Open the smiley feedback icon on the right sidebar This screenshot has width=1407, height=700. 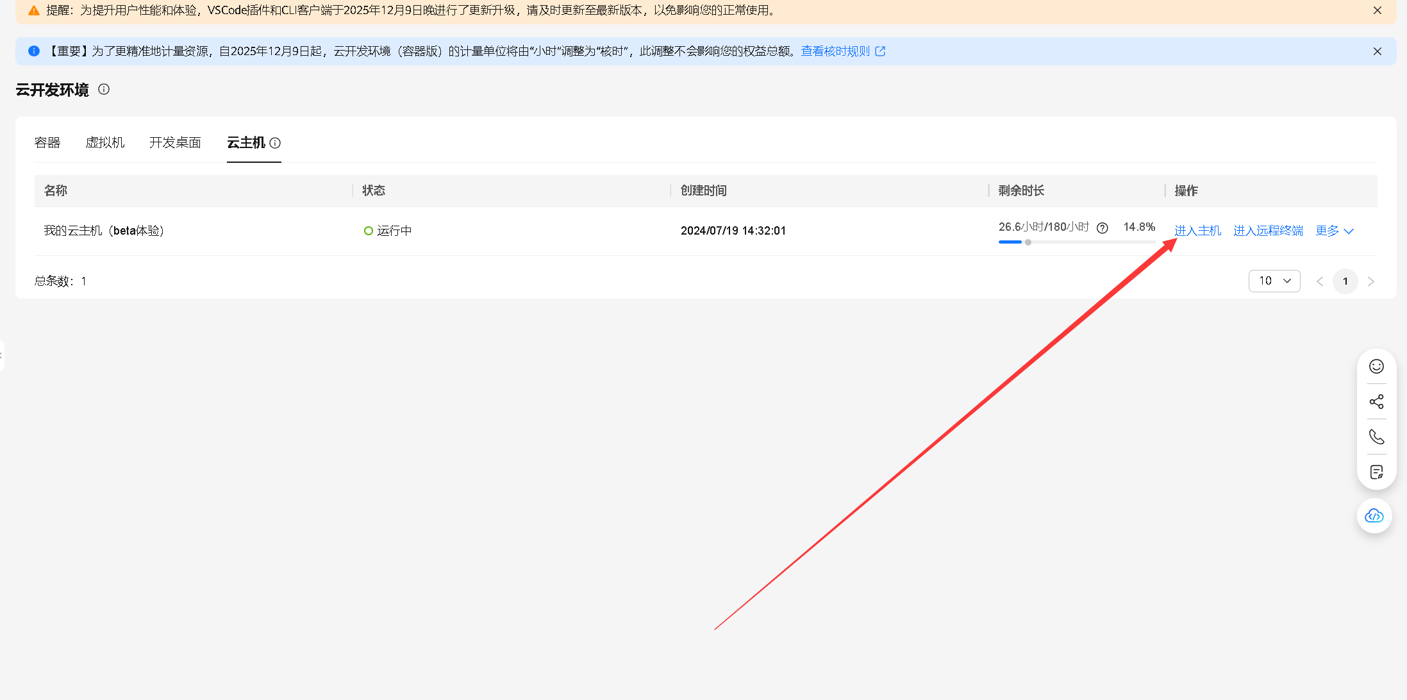point(1376,366)
